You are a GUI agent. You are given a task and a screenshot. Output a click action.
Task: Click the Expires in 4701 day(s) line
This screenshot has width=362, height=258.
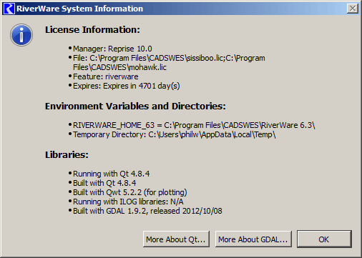pyautogui.click(x=126, y=86)
